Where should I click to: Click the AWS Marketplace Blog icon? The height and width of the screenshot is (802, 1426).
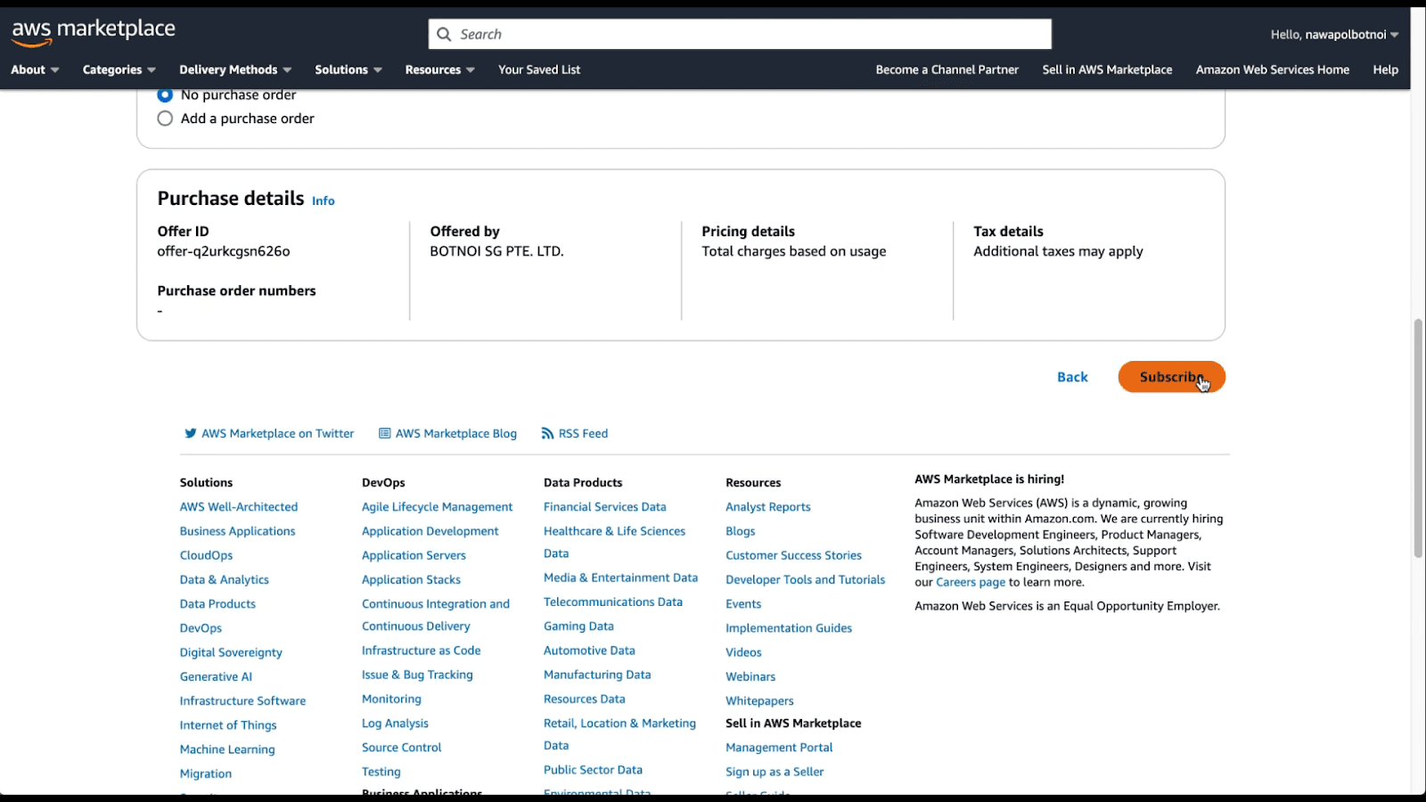[x=385, y=433]
